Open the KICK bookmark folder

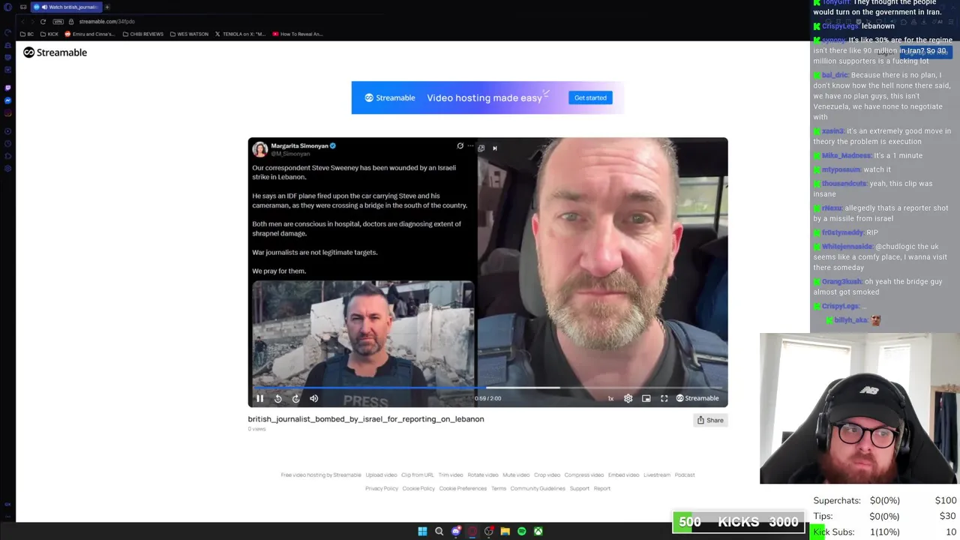click(49, 34)
